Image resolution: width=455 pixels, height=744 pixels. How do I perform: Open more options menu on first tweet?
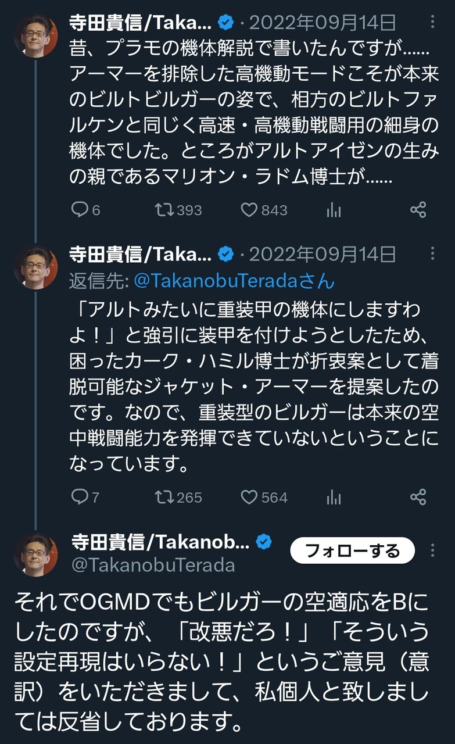(x=432, y=23)
